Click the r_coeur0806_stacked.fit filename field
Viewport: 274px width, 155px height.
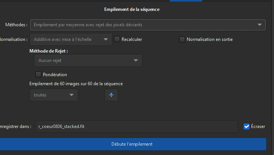(x=136, y=126)
